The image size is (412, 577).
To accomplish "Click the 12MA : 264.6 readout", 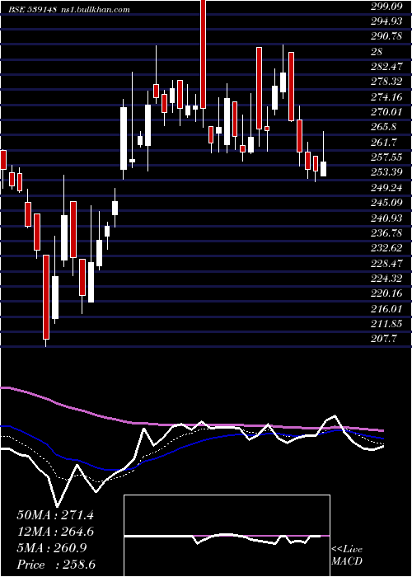I will point(55,532).
